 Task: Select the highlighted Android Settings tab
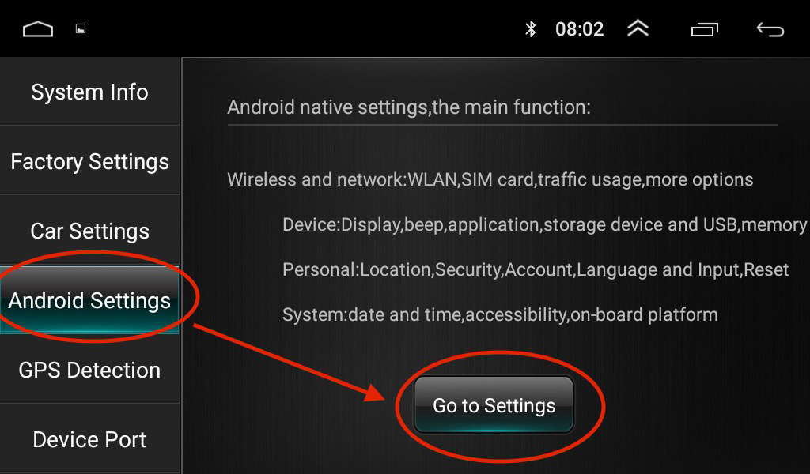point(90,300)
